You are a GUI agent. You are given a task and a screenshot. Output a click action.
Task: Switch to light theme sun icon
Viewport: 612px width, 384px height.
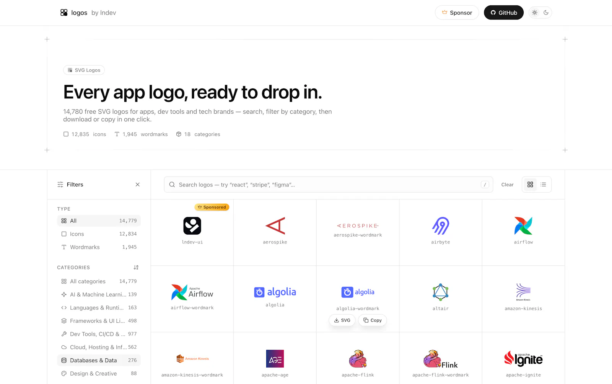(x=535, y=13)
